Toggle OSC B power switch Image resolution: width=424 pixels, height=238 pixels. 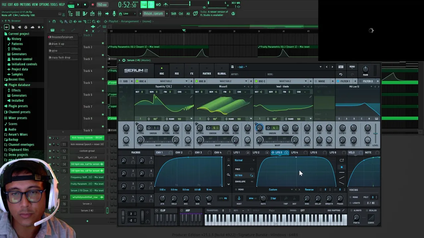coord(197,81)
